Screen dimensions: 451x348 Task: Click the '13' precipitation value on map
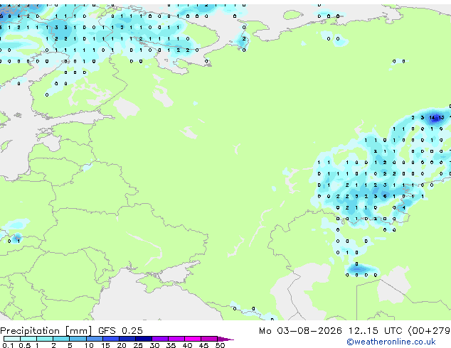(x=441, y=117)
